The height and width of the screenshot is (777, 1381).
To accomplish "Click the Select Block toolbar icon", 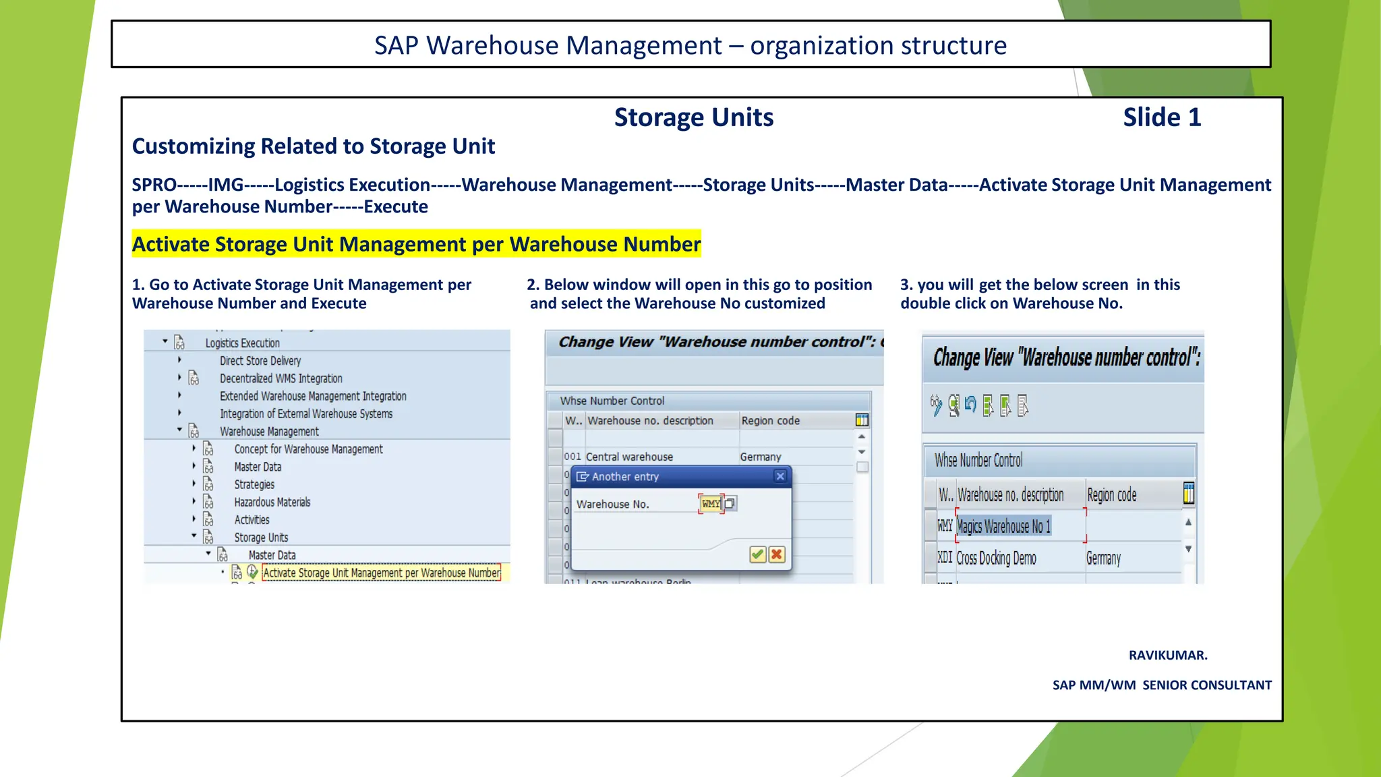I will click(1005, 405).
